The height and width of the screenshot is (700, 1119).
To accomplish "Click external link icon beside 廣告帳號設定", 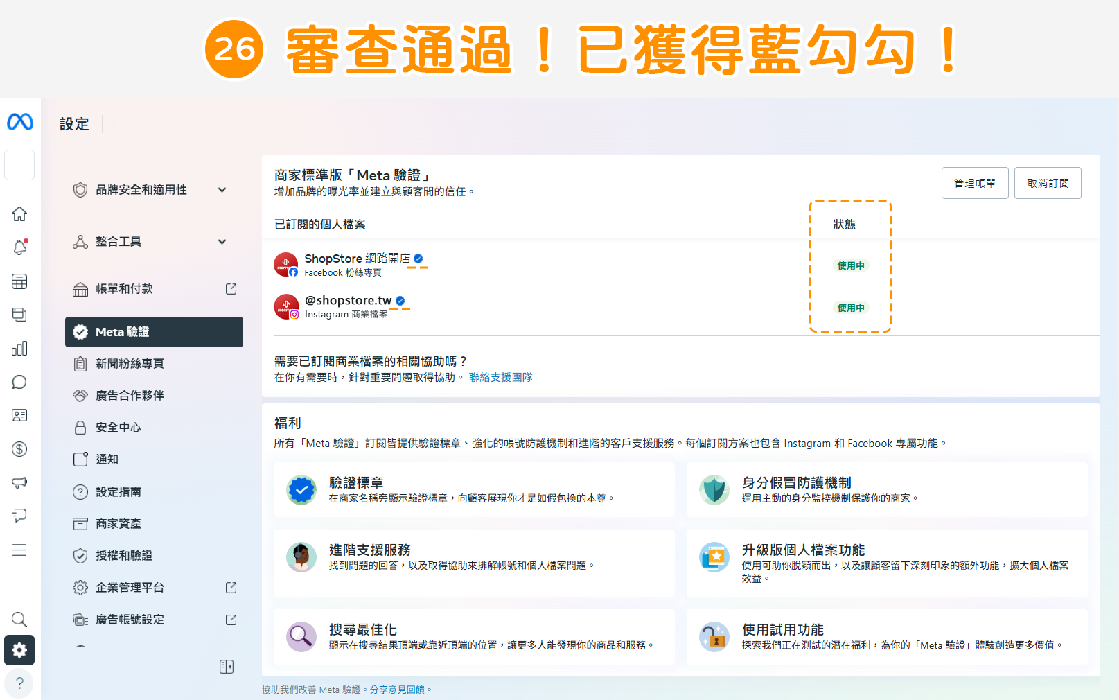I will [x=231, y=620].
